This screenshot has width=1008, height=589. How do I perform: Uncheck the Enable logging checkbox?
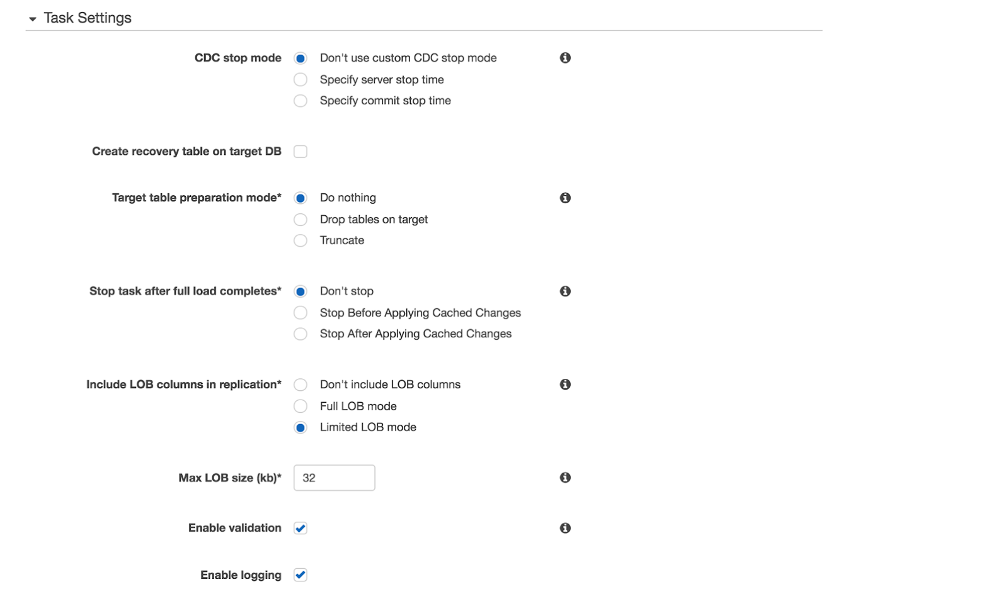point(301,575)
